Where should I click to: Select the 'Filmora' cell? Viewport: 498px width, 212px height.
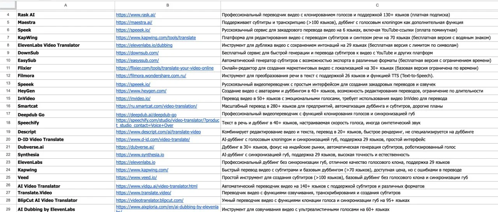click(65, 76)
